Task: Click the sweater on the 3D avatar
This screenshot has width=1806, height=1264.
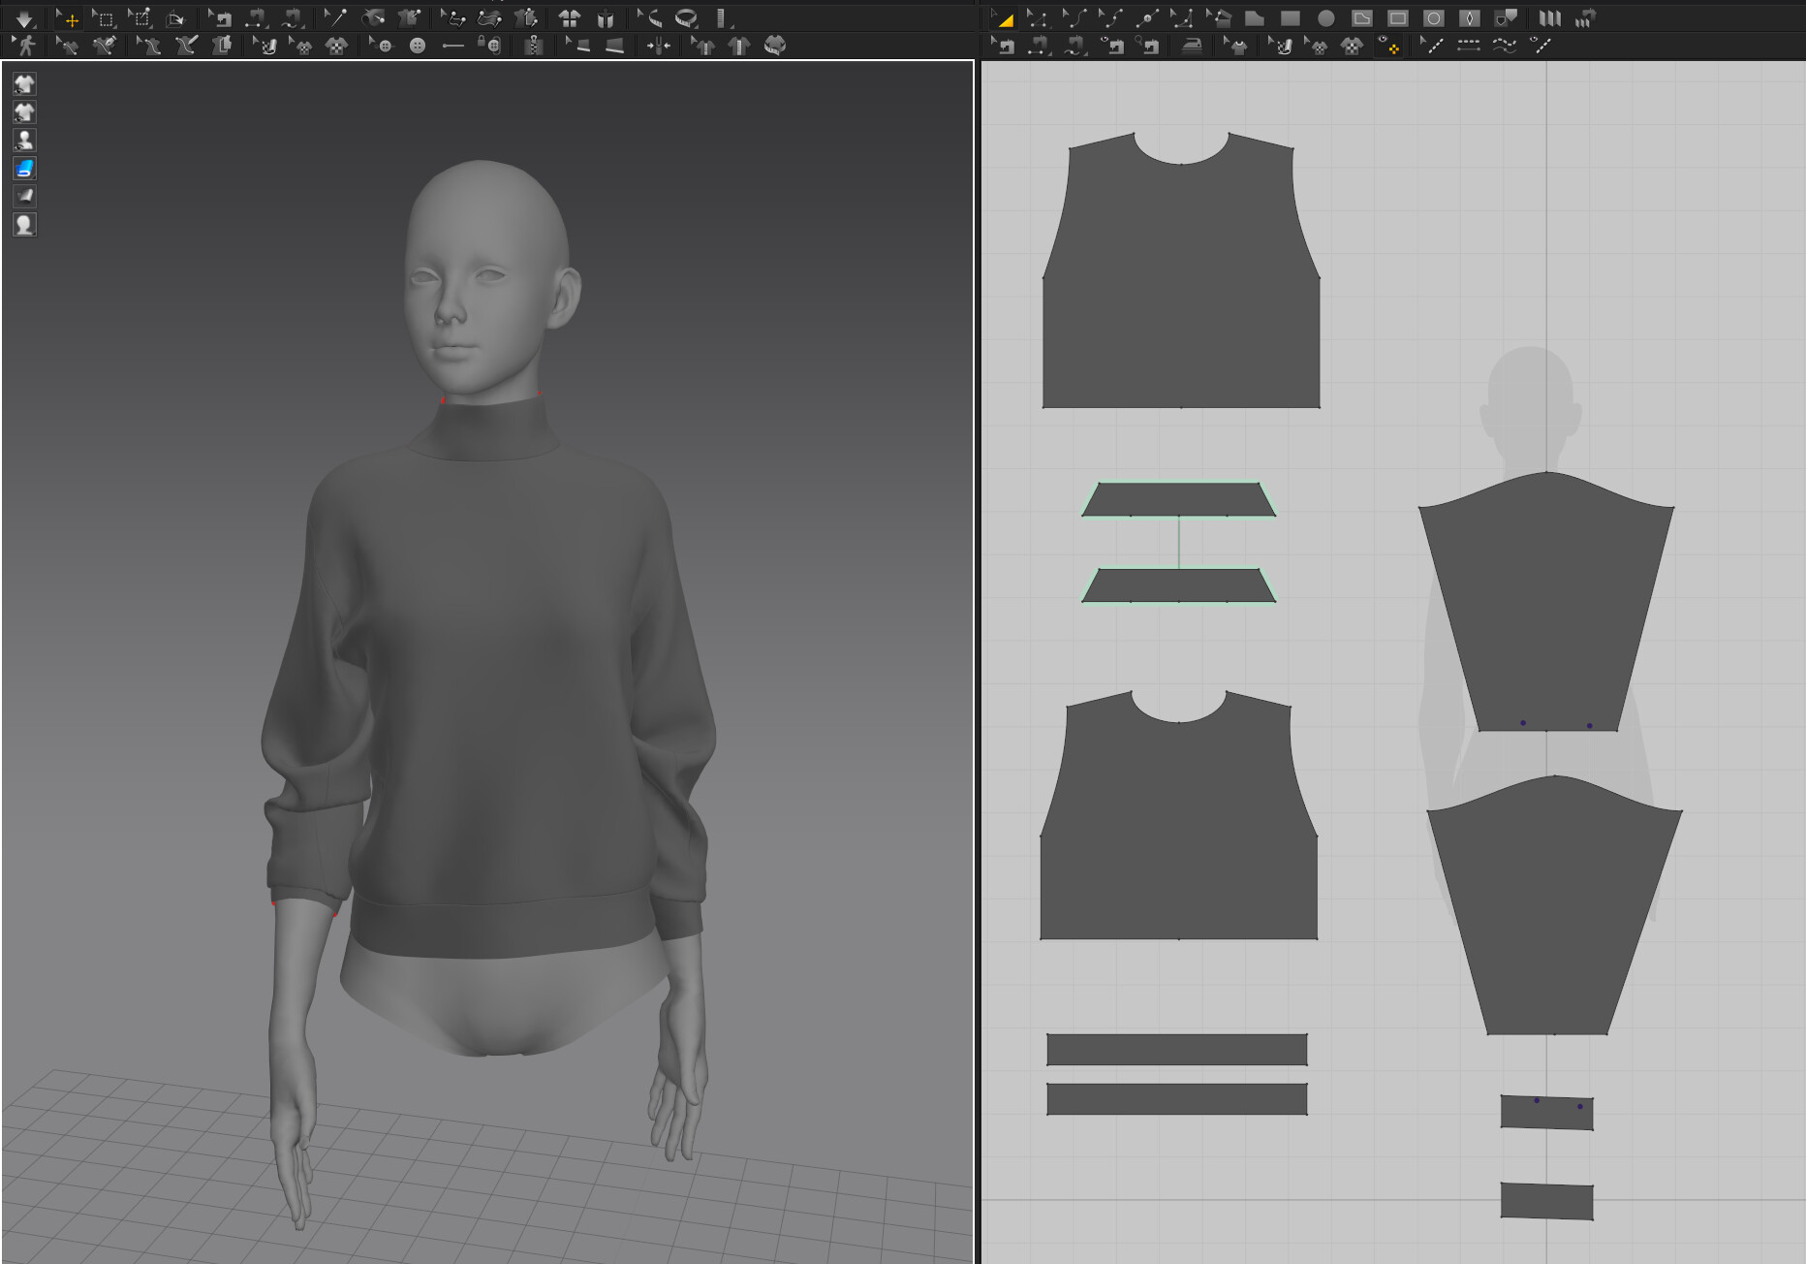Action: (494, 679)
